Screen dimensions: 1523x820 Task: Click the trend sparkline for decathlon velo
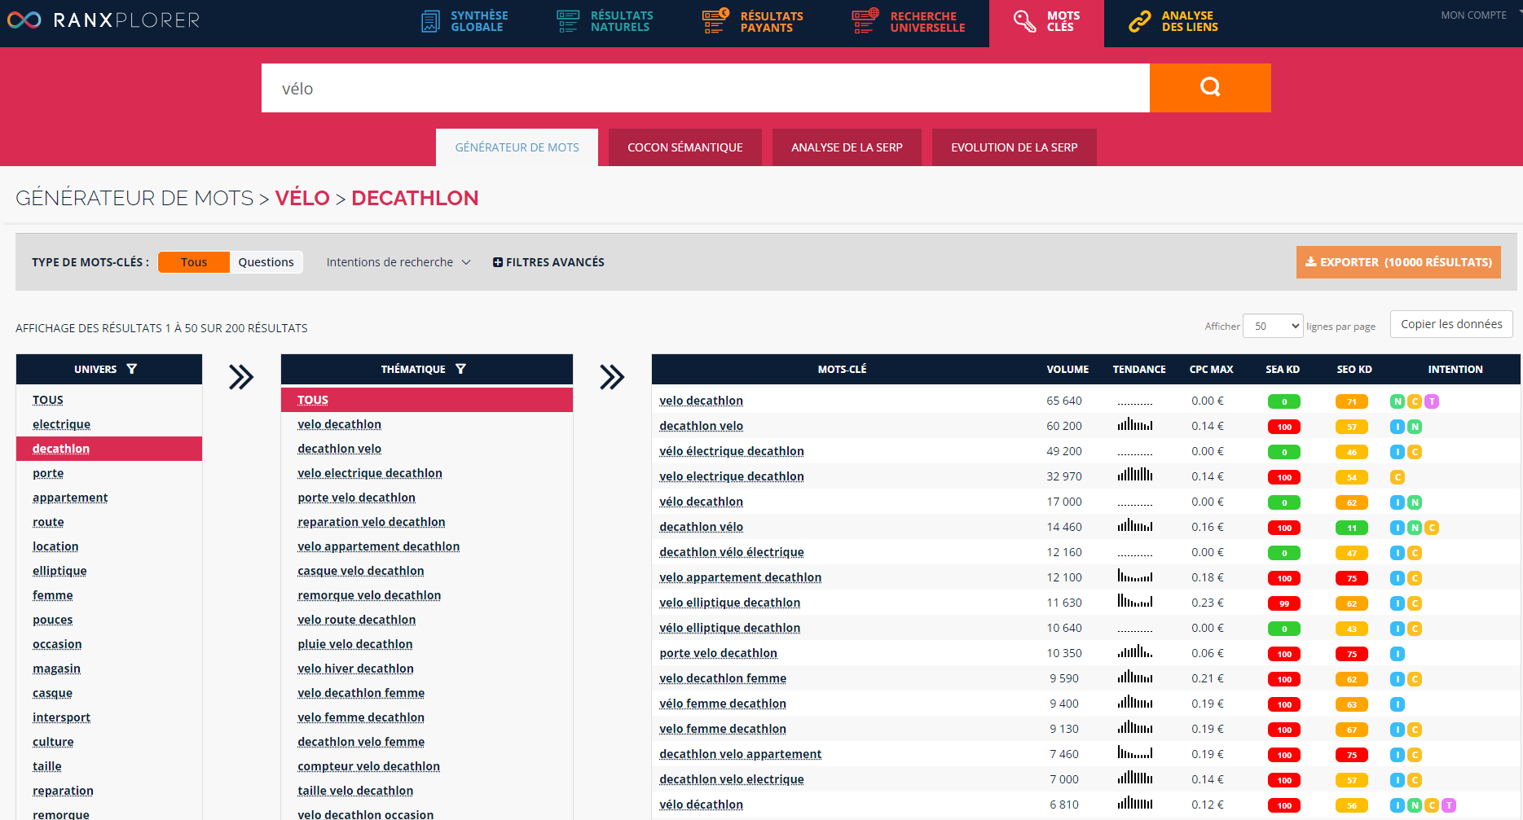point(1135,424)
